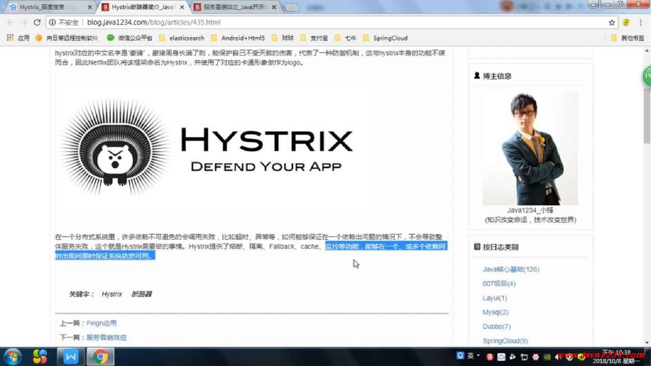Open the Chrome taskbar icon
The height and width of the screenshot is (366, 651).
pyautogui.click(x=100, y=356)
